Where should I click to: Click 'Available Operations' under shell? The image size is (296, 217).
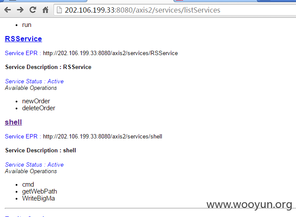click(x=31, y=171)
